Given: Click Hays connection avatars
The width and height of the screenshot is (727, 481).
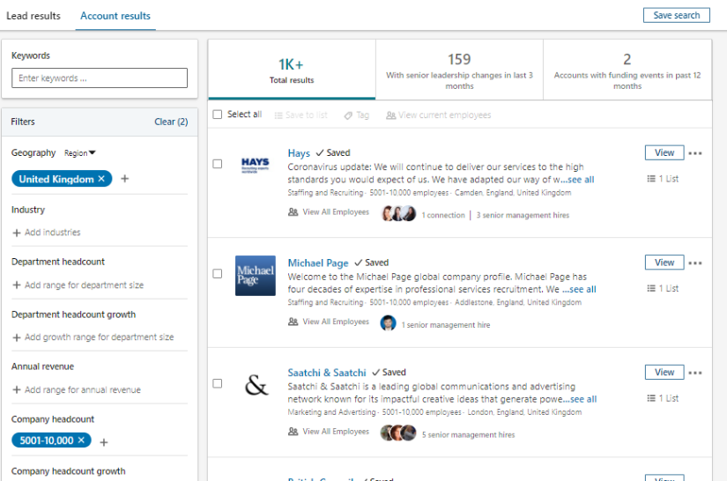Looking at the screenshot, I should (398, 213).
